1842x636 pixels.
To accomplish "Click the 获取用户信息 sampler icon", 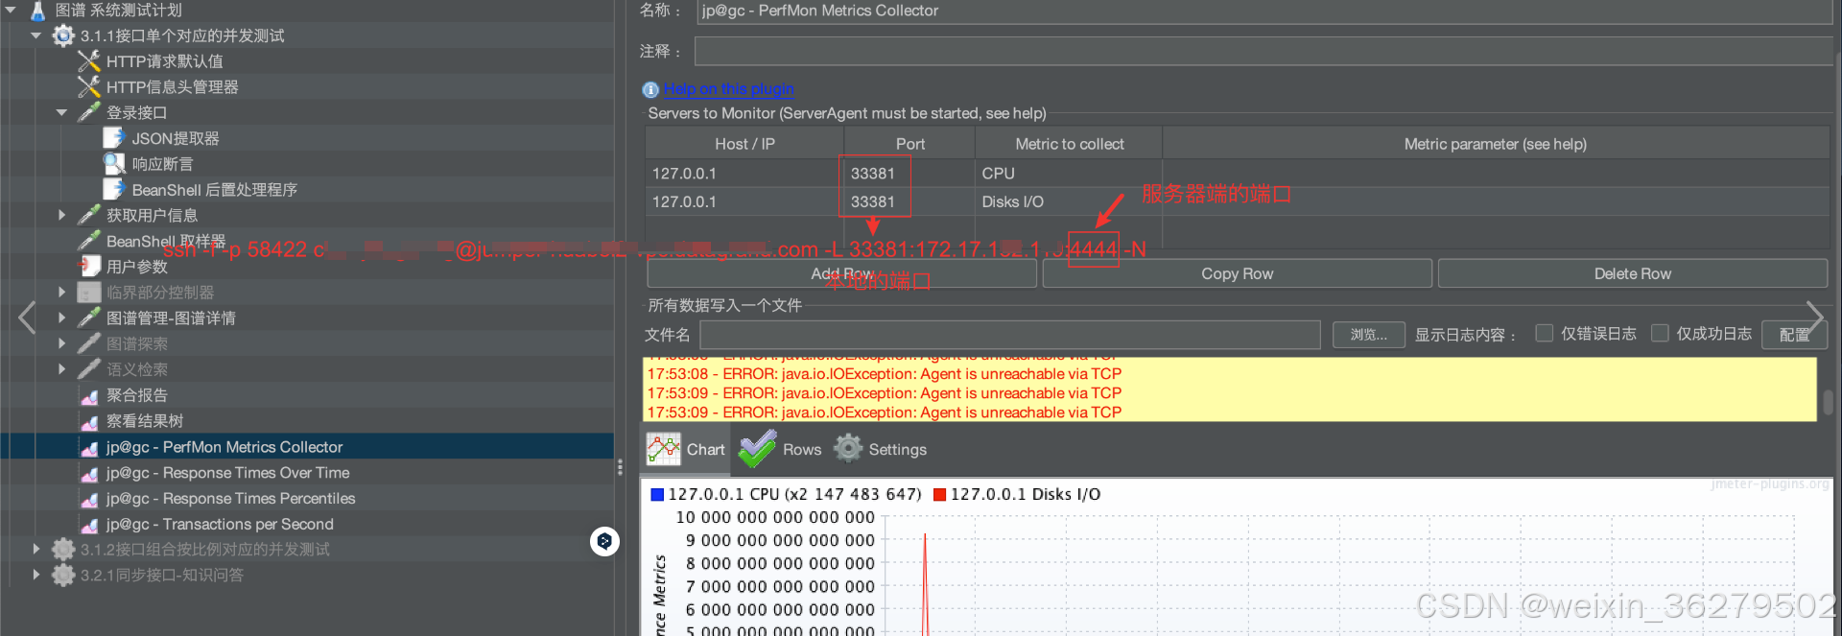I will (x=89, y=215).
